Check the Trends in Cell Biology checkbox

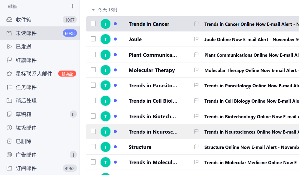click(93, 100)
